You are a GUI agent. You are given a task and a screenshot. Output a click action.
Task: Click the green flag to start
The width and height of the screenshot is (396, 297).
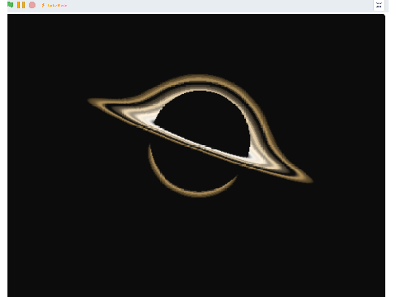pyautogui.click(x=10, y=5)
